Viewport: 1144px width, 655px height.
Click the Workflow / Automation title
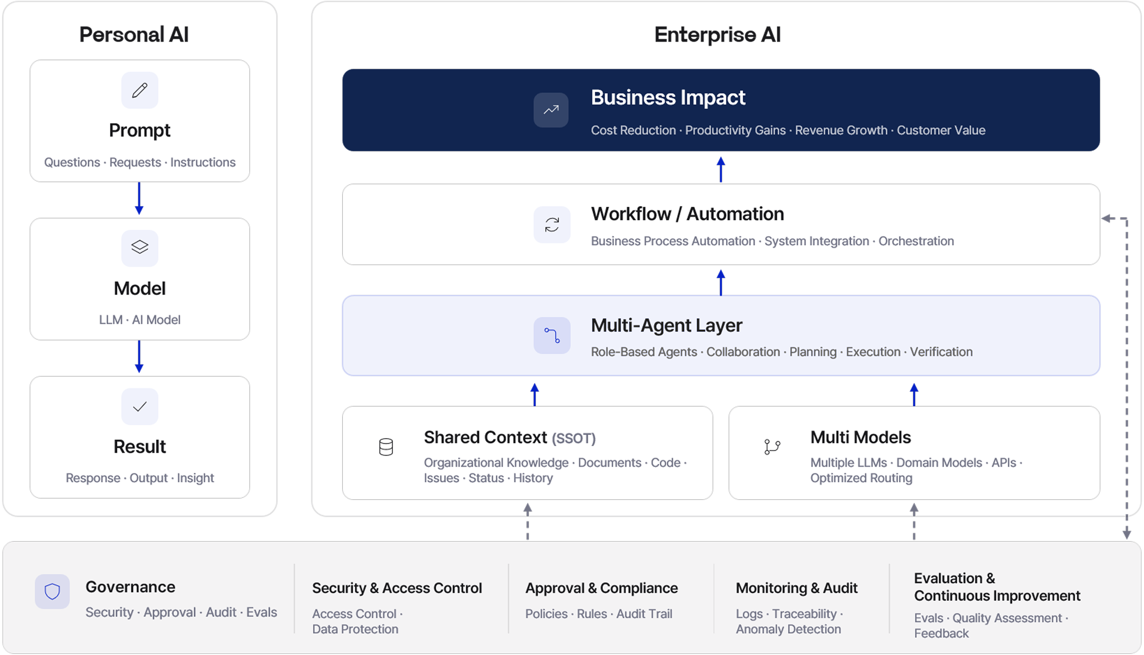click(x=687, y=214)
